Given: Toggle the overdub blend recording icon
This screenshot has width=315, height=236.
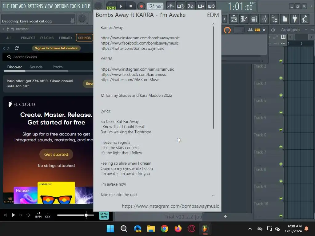Looking at the screenshot, I should (x=201, y=6).
